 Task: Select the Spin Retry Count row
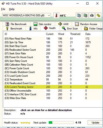pyautogui.click(x=53, y=61)
